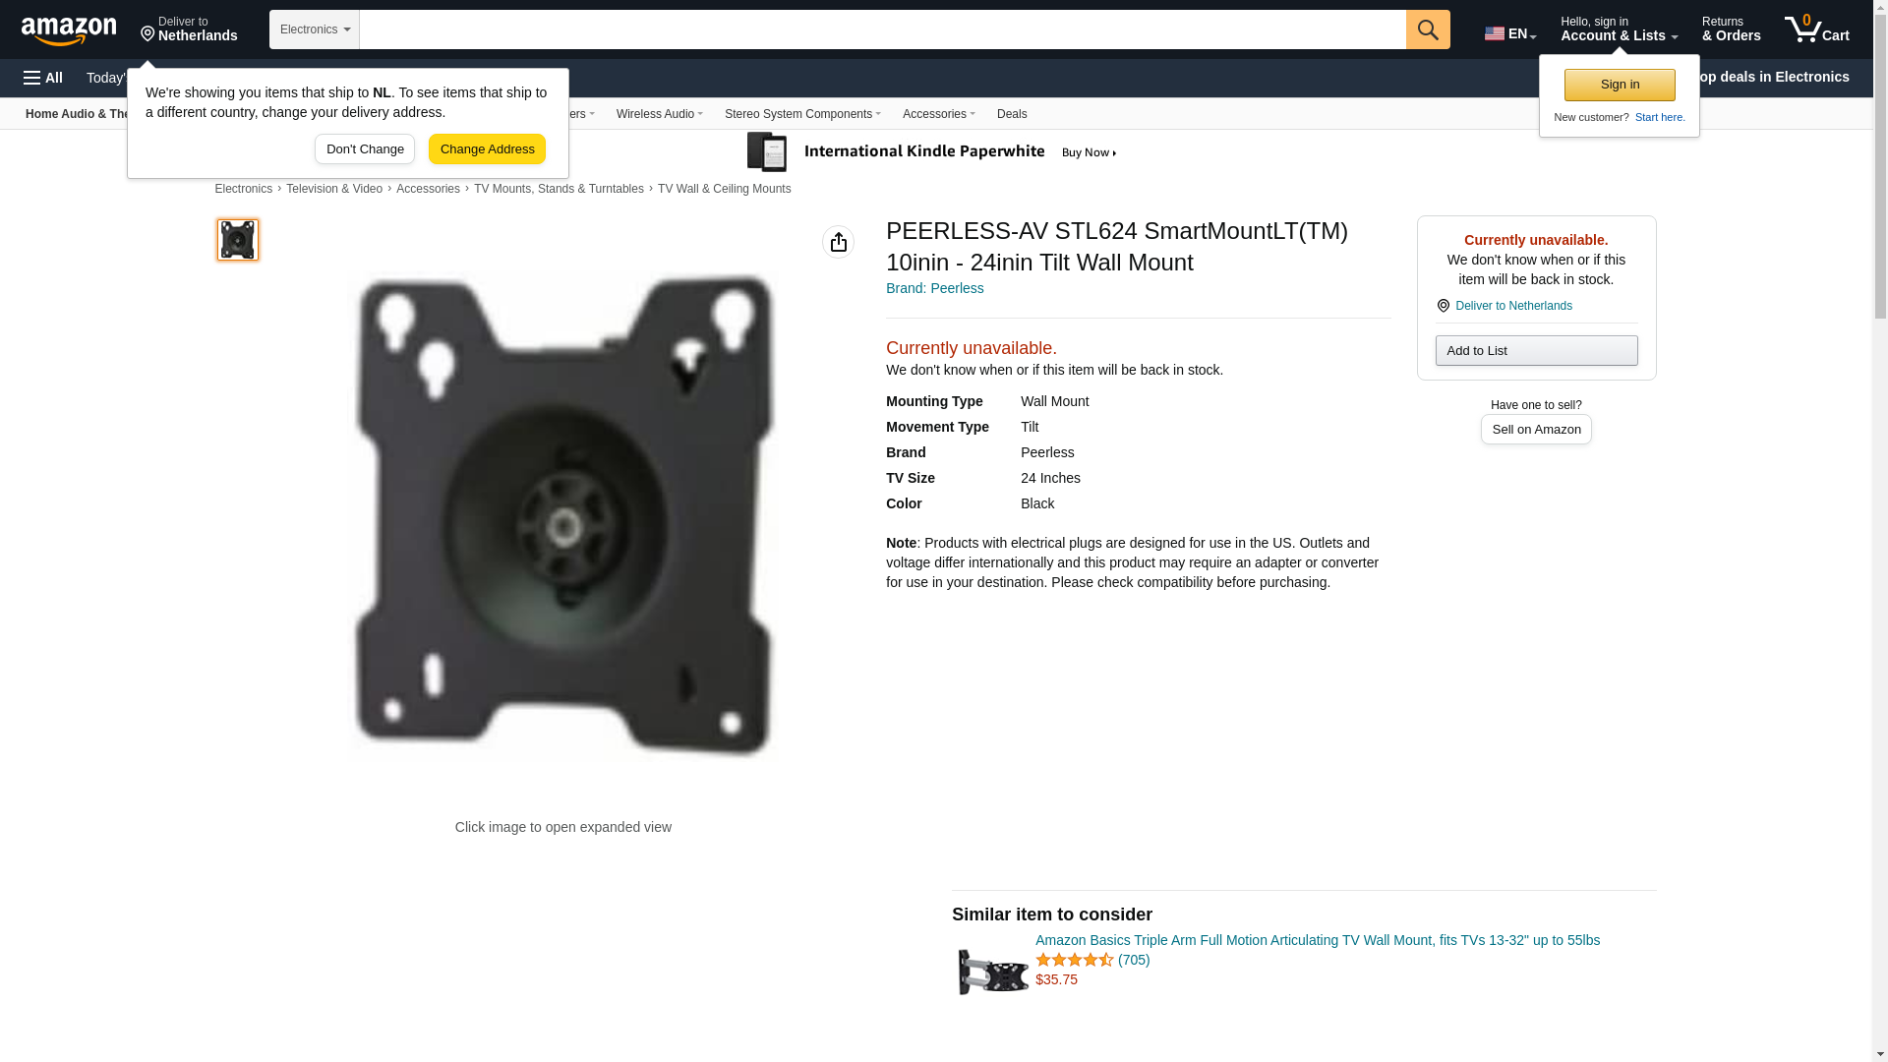
Task: Click the yellow Sign in button
Action: [x=1620, y=85]
